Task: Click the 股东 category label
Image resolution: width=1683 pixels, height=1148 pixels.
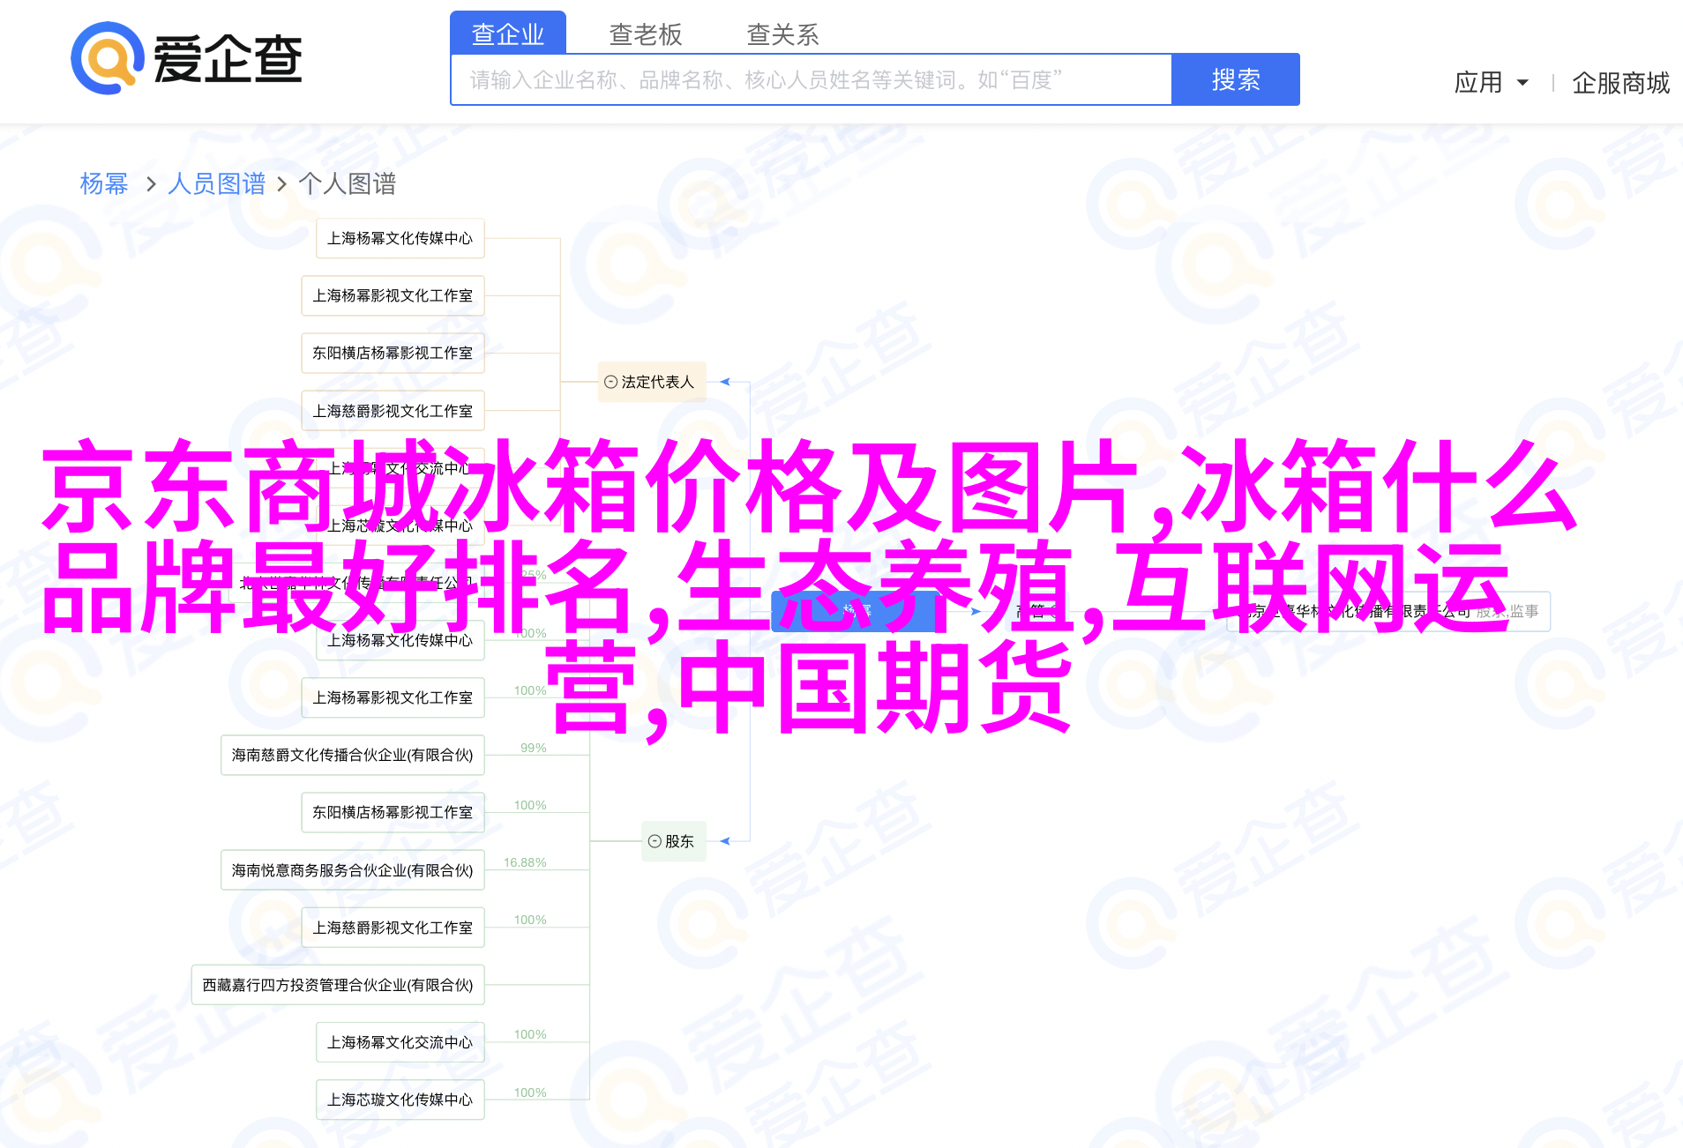Action: coord(679,841)
